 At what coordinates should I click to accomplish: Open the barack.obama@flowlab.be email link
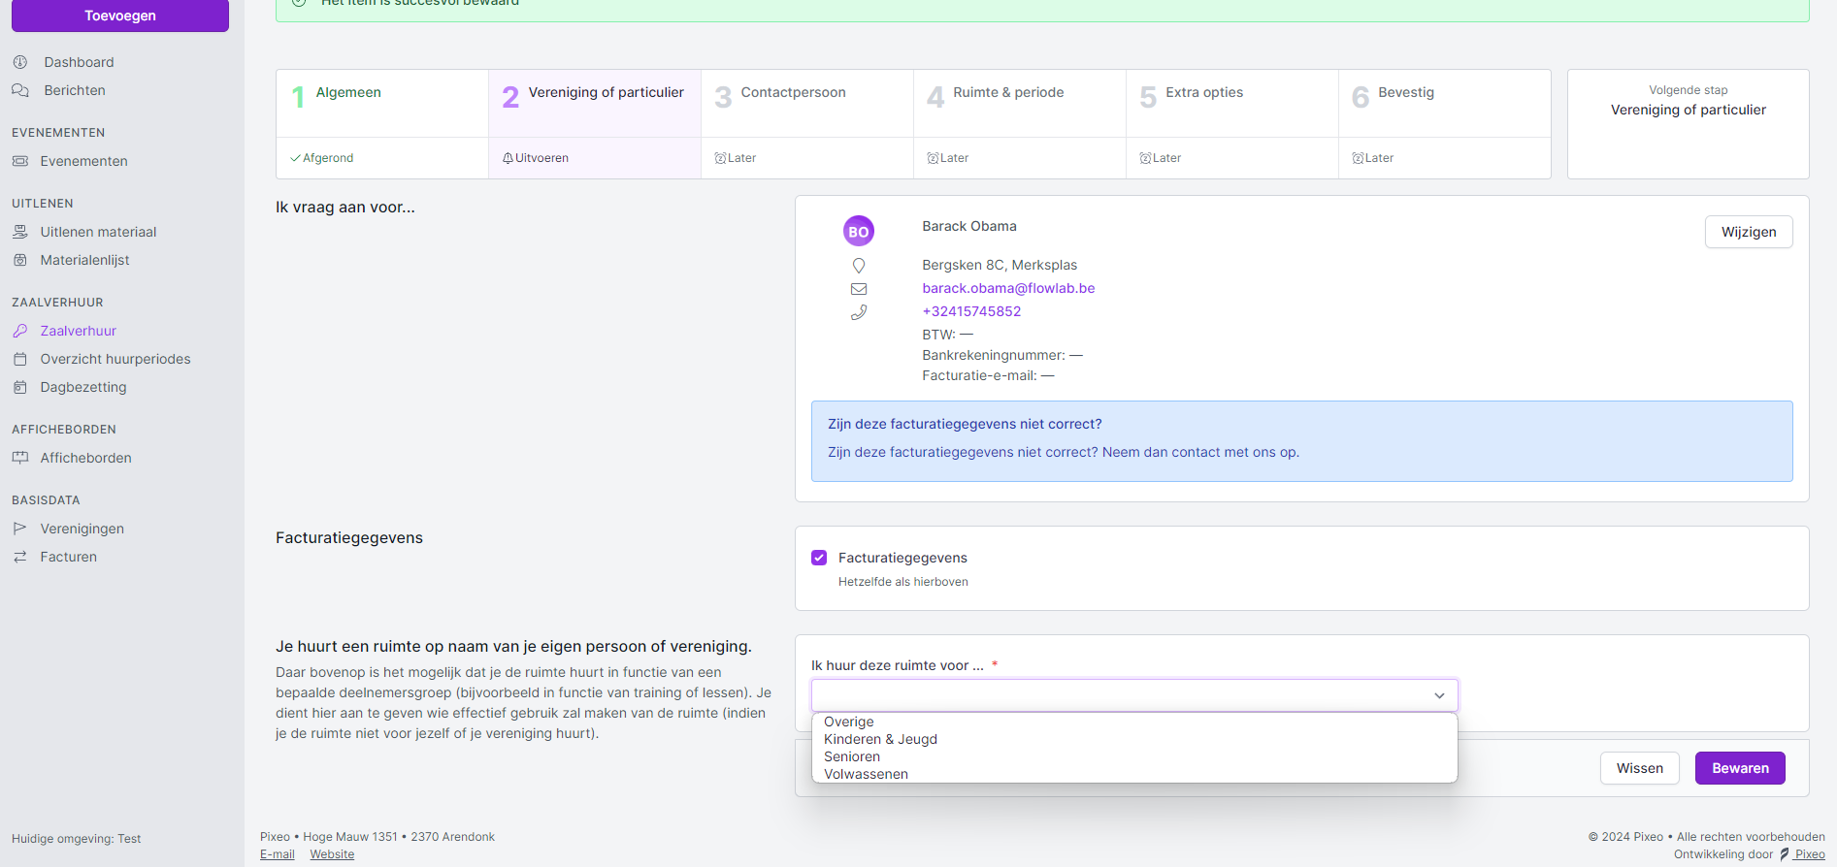coord(1008,288)
